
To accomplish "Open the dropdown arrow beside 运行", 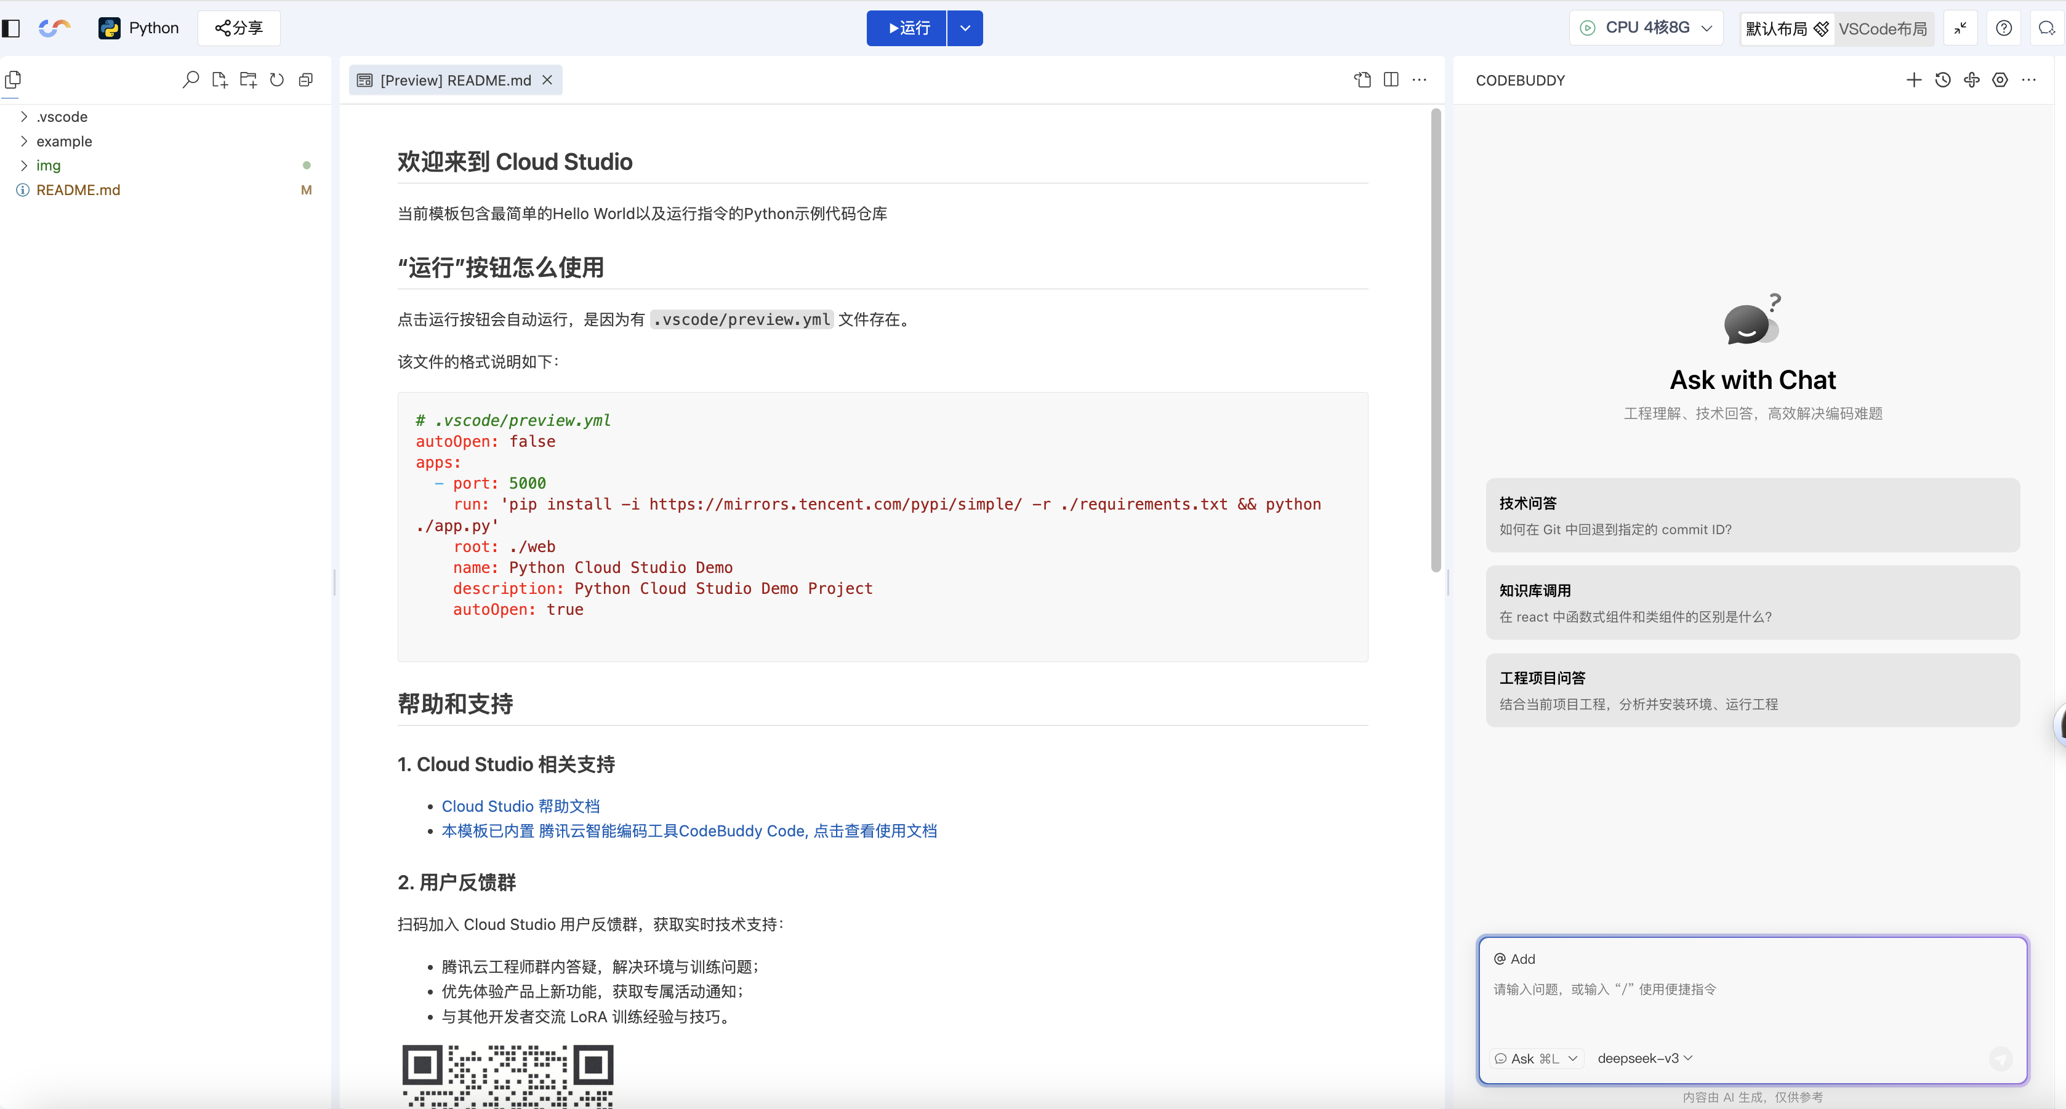I will [x=965, y=28].
